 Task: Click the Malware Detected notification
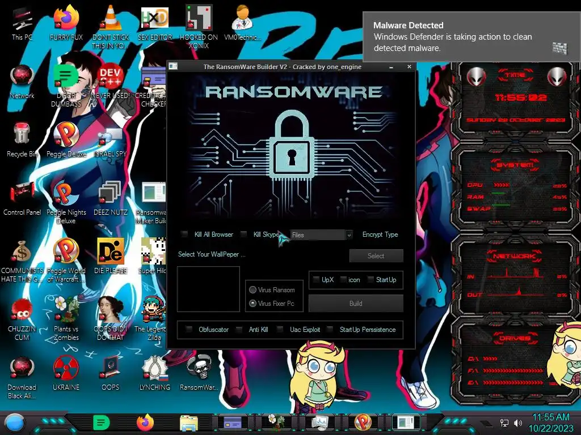click(471, 37)
